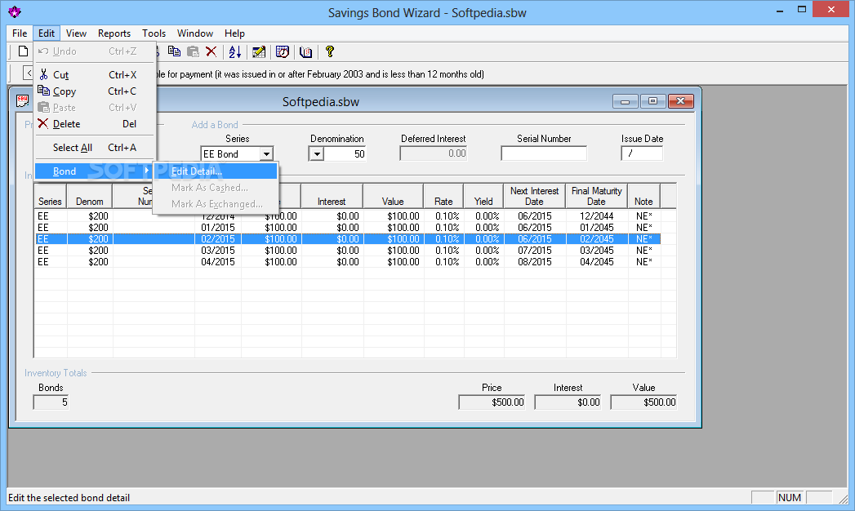Open the File menu
This screenshot has height=511, width=855.
(x=20, y=33)
